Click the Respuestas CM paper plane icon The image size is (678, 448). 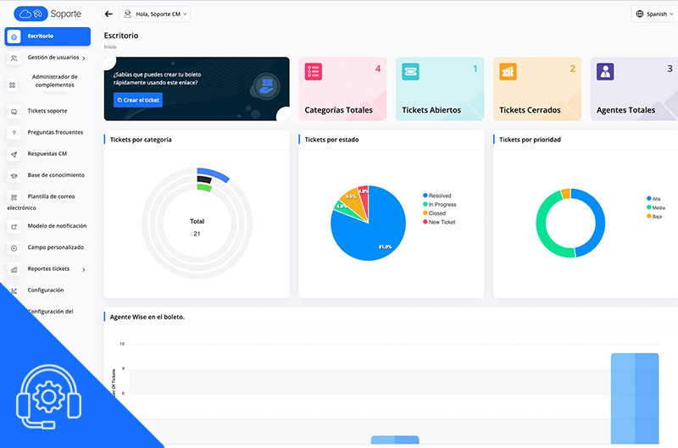pos(14,154)
